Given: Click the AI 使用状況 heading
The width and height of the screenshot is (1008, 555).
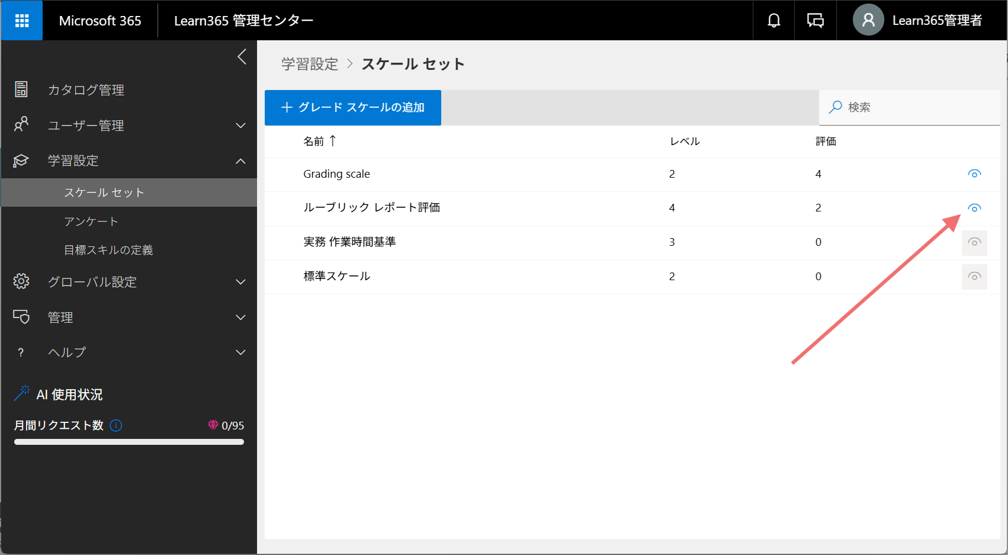Looking at the screenshot, I should click(x=70, y=394).
